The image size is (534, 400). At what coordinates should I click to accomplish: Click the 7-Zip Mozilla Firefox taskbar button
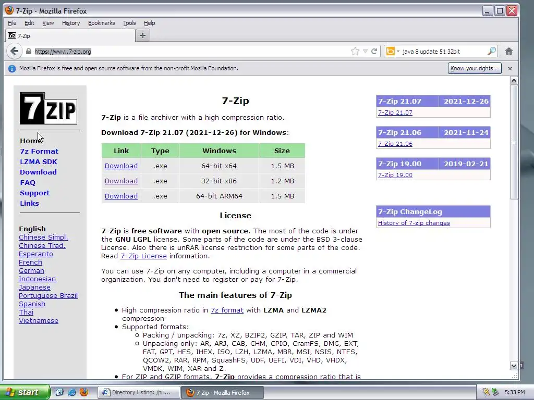[x=222, y=392]
